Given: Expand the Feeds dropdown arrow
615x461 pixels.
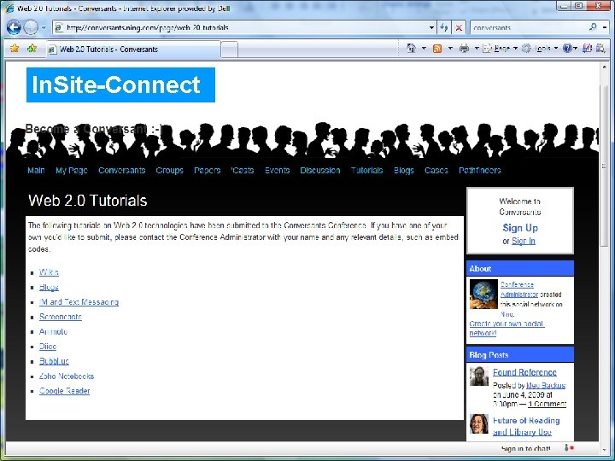Looking at the screenshot, I should point(450,49).
